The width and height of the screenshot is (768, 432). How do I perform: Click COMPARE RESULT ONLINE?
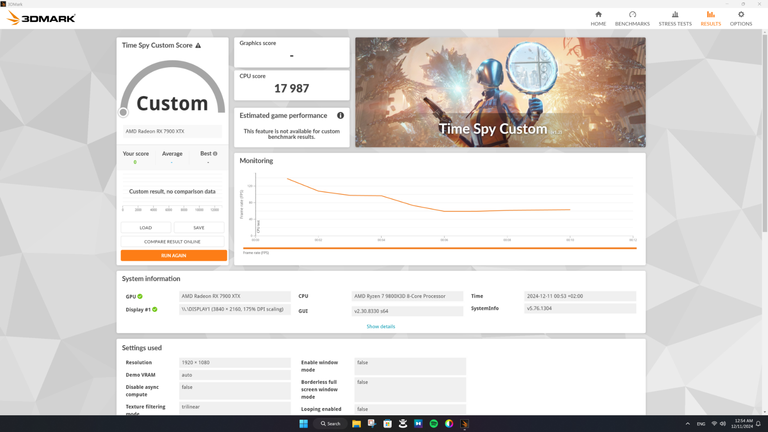click(172, 241)
